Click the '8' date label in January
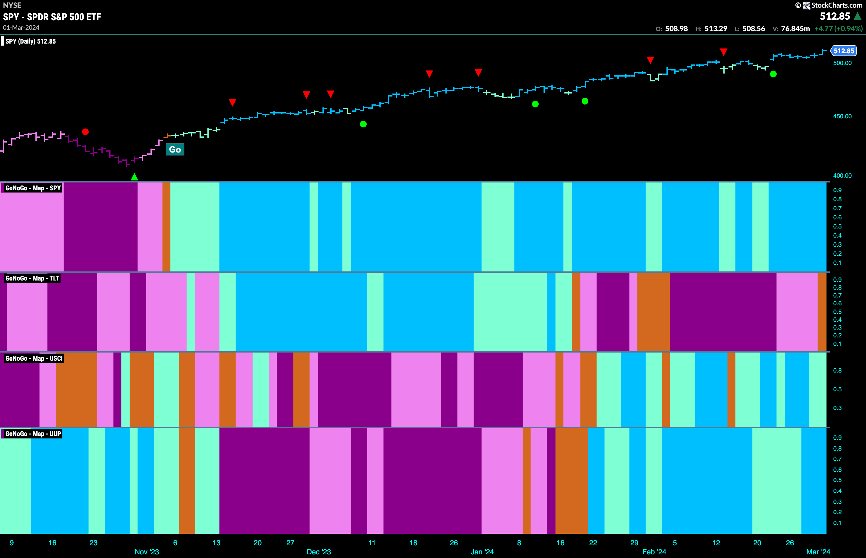This screenshot has height=558, width=866. click(519, 543)
